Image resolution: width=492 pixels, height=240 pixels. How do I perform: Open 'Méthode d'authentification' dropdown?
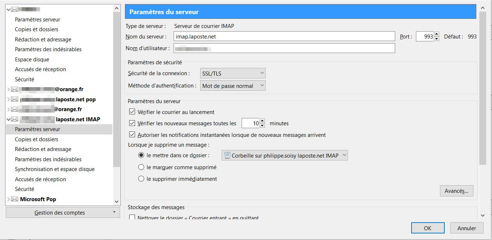click(233, 86)
